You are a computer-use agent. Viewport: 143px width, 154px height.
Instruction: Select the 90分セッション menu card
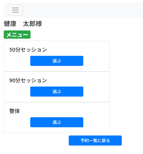pyautogui.click(x=57, y=87)
